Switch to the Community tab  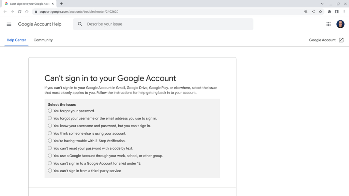tap(43, 40)
